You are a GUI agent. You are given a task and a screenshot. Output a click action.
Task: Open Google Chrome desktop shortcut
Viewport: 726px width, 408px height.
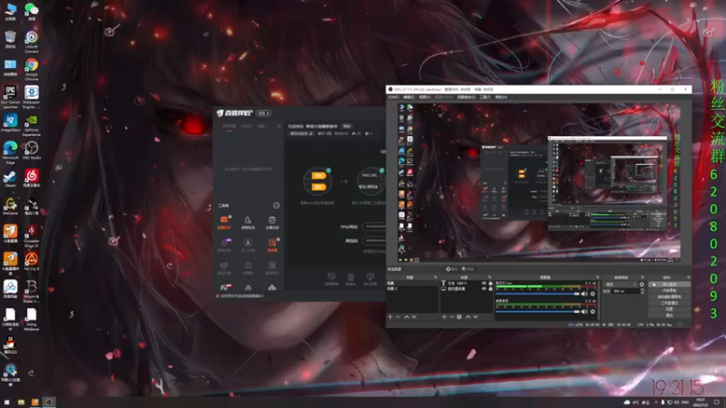pos(32,70)
